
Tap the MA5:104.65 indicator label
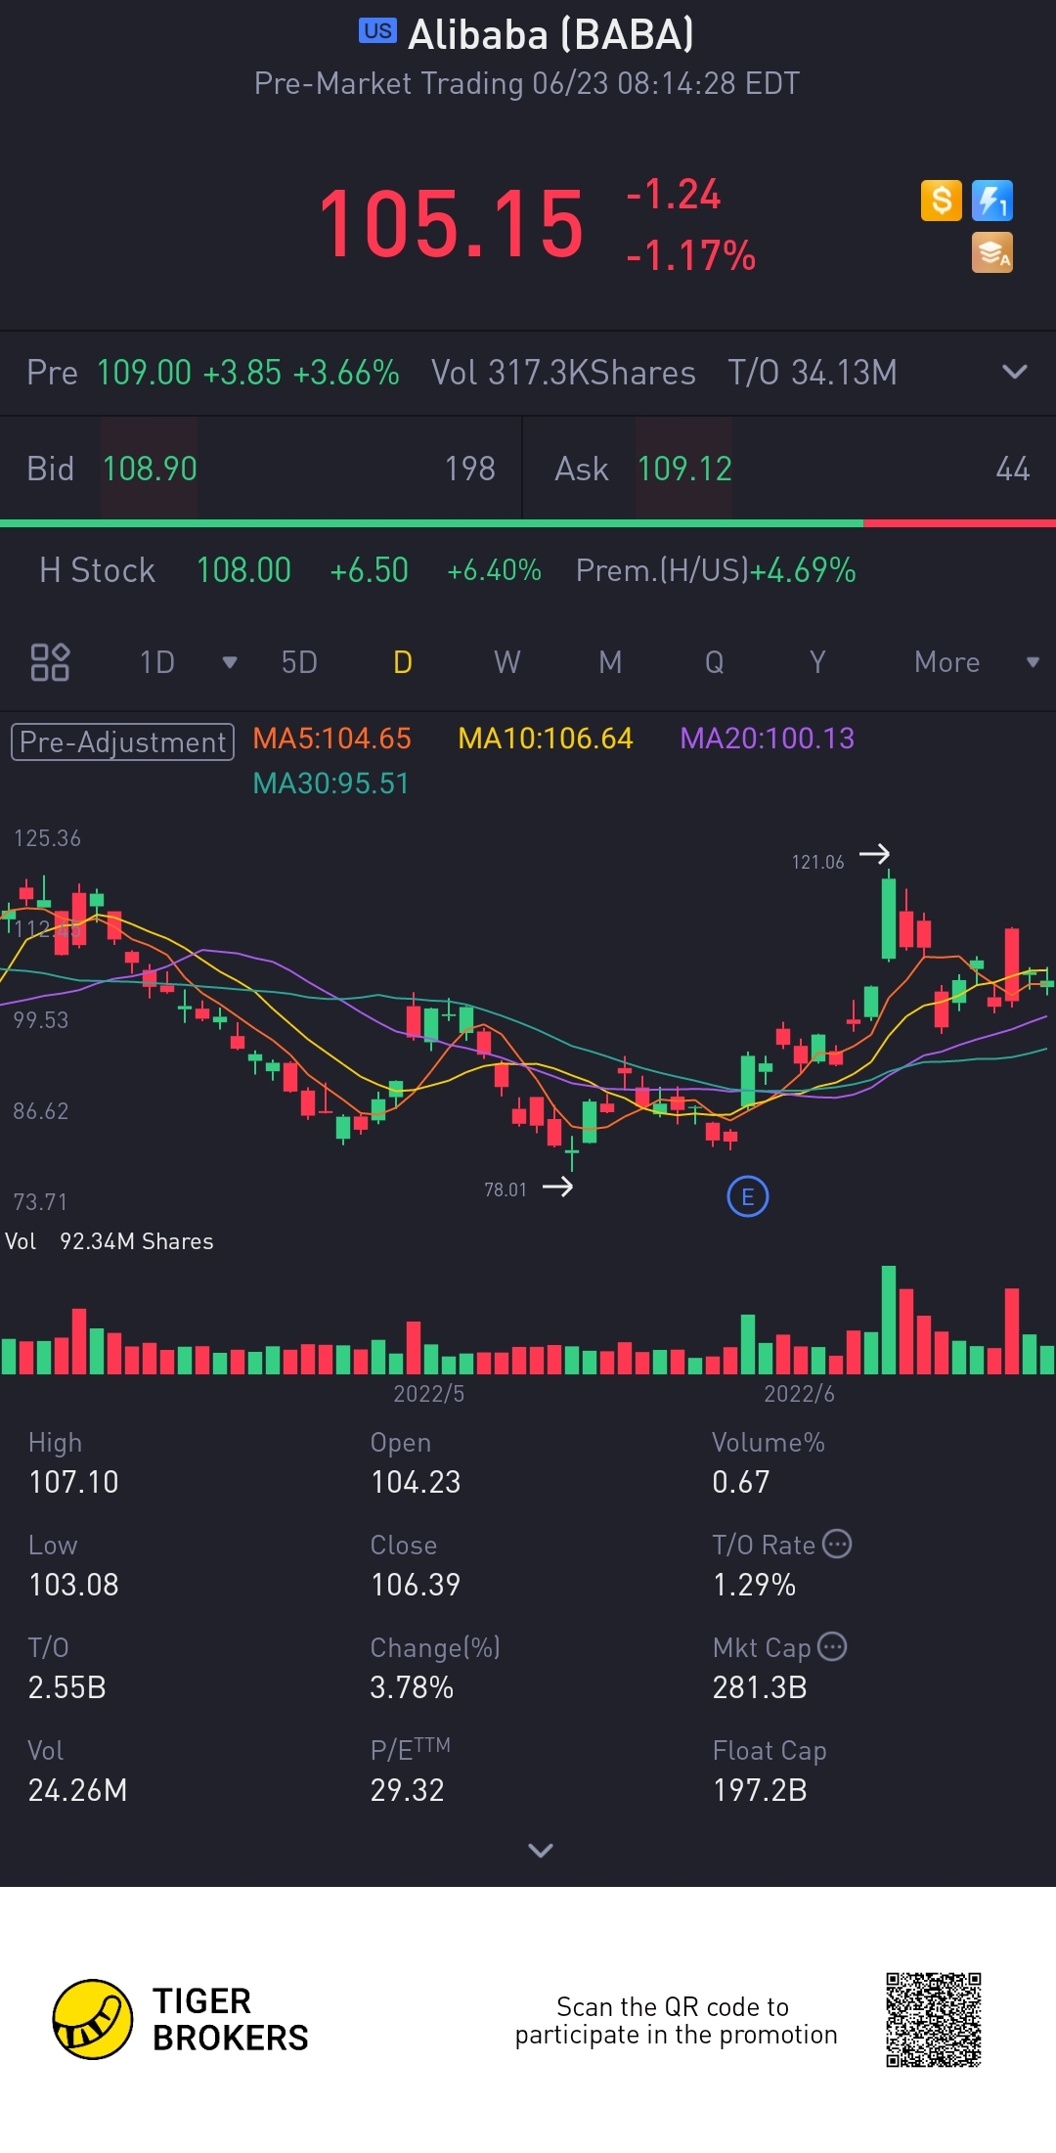click(332, 738)
